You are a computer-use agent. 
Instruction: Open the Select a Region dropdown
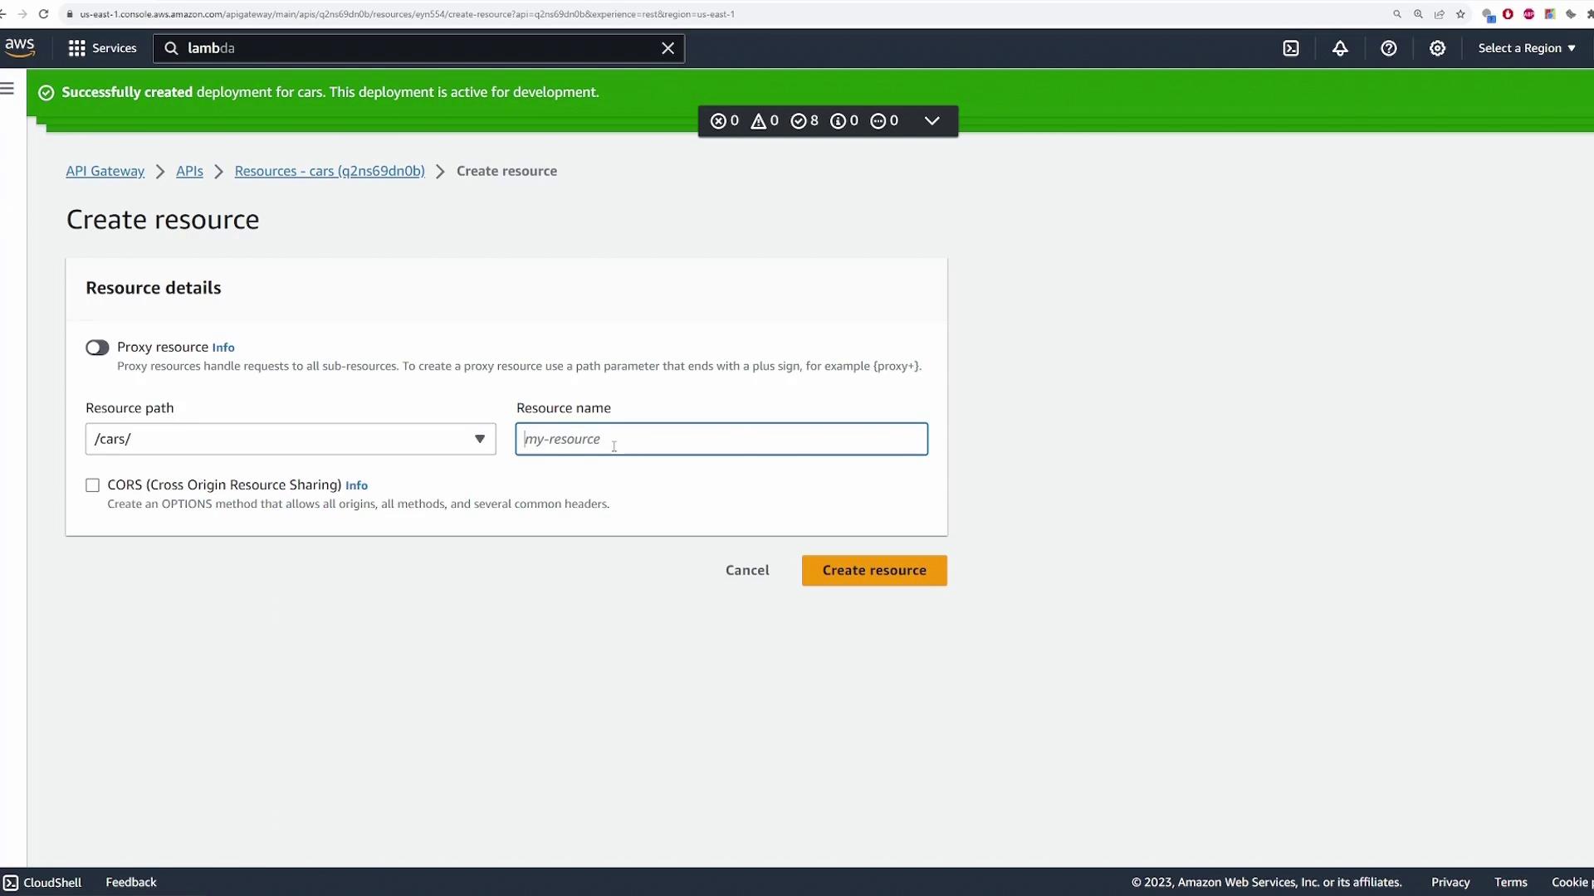pyautogui.click(x=1526, y=48)
